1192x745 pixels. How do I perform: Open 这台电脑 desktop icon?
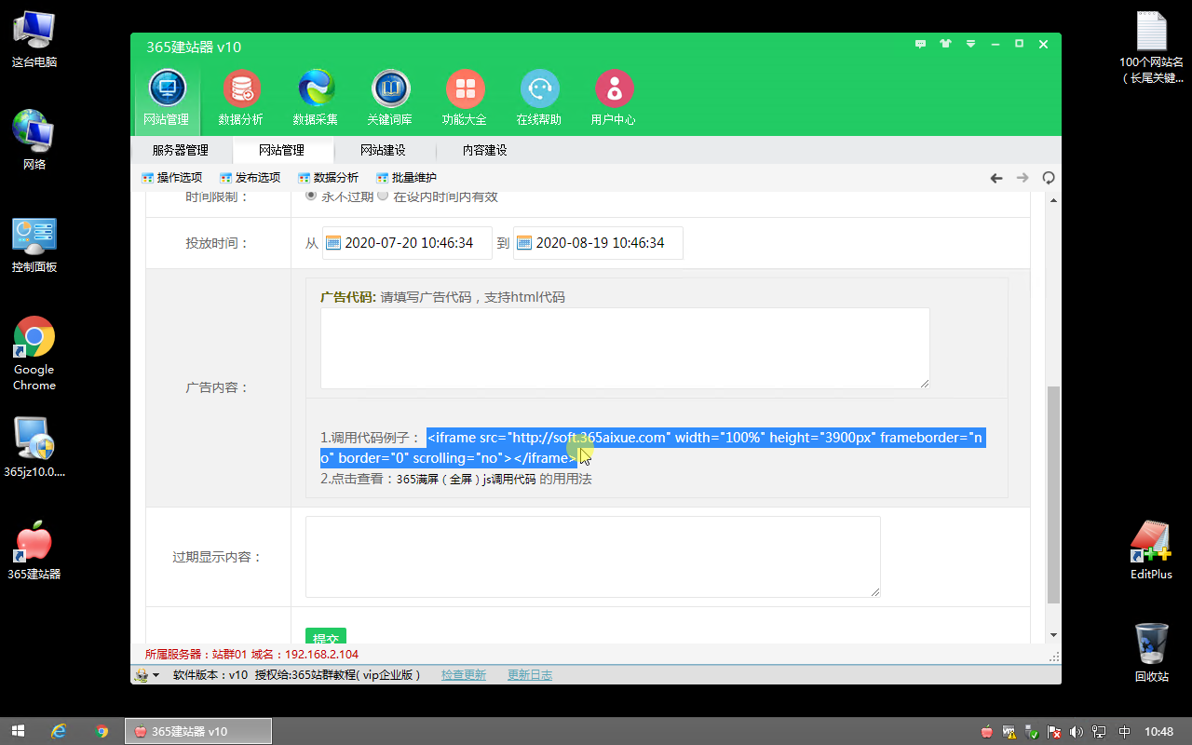(x=34, y=39)
